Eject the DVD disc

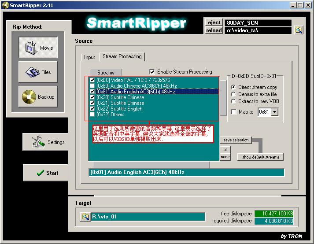pyautogui.click(x=214, y=22)
